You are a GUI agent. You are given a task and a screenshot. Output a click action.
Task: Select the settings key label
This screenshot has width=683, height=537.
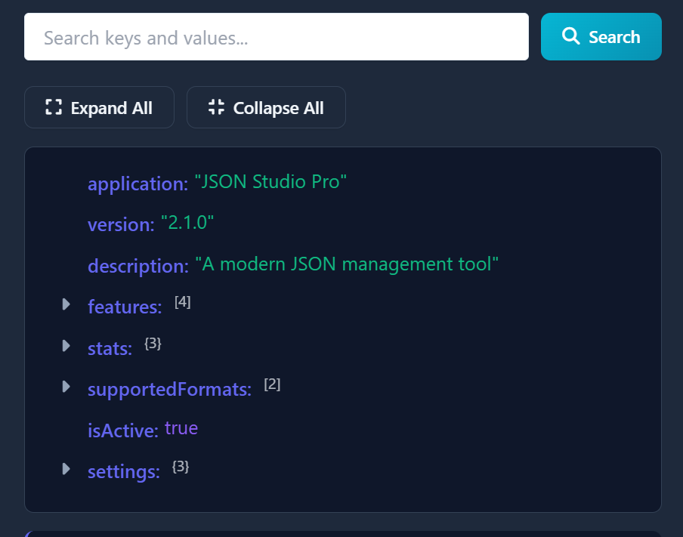pyautogui.click(x=124, y=472)
